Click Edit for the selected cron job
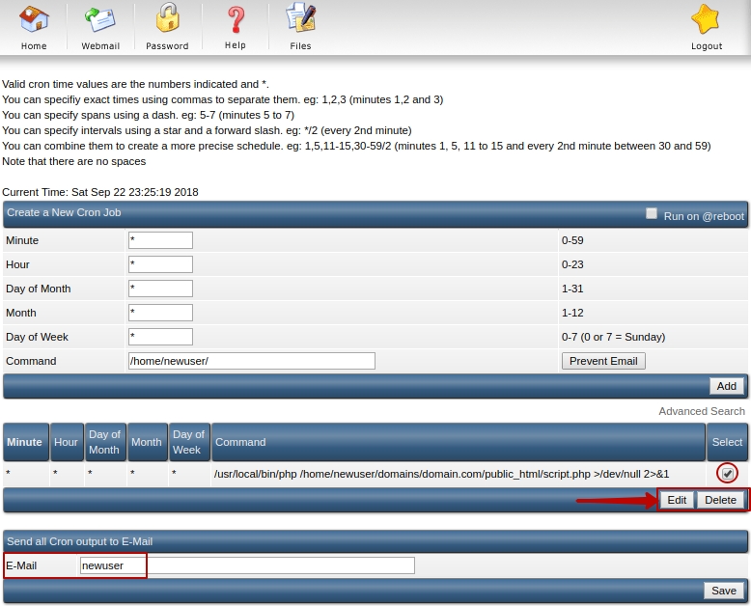 click(x=677, y=500)
